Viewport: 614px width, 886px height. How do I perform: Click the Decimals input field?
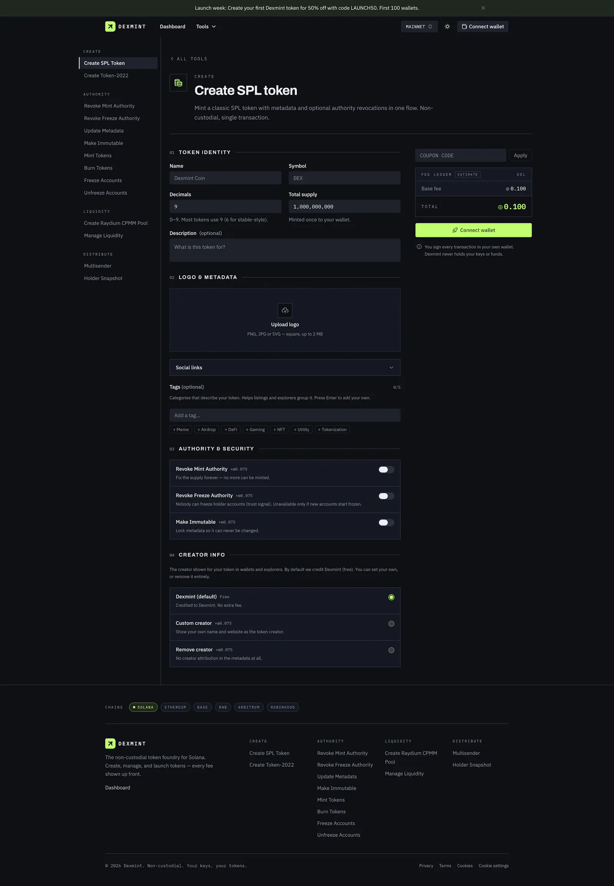tap(225, 206)
